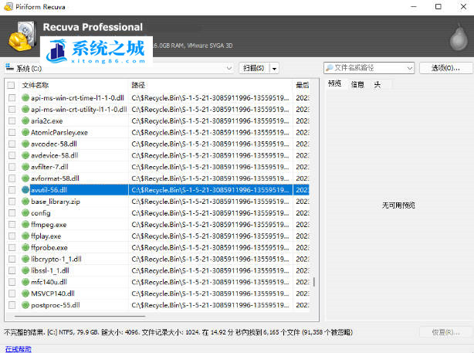The height and width of the screenshot is (353, 474).
Task: Select the avformat-58.dll file name
Action: pos(55,178)
